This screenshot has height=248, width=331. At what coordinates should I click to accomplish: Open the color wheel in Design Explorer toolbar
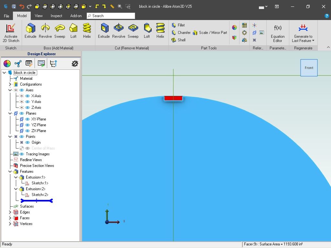(7, 64)
